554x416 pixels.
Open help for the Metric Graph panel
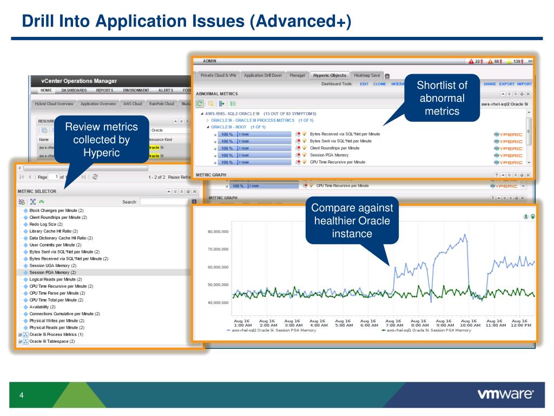[497, 175]
